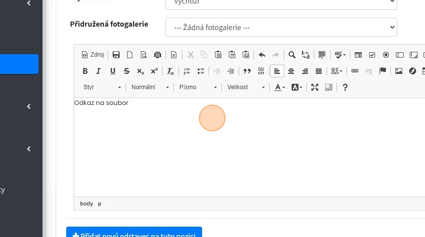Maximize the editor window
Image resolution: width=425 pixels, height=237 pixels.
(314, 87)
